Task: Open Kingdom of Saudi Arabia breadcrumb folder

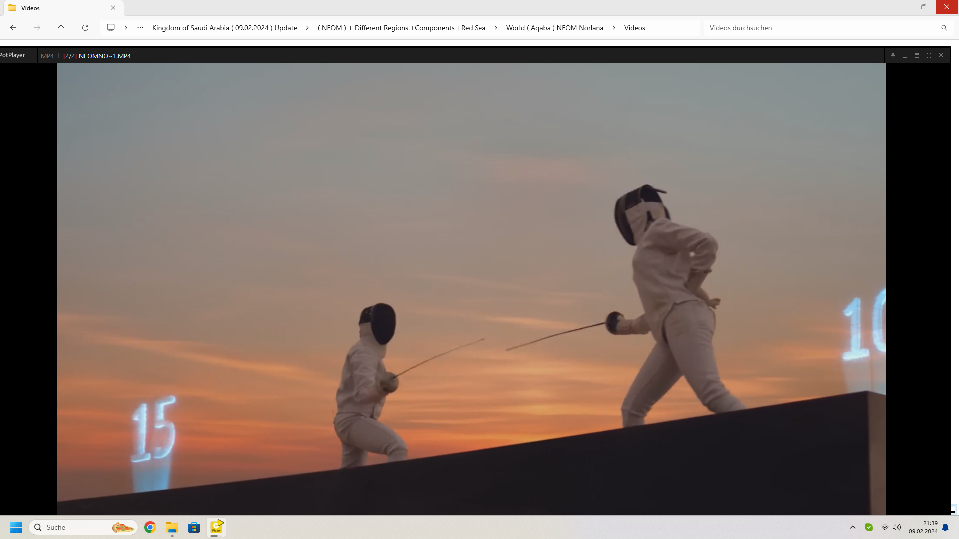Action: [x=224, y=28]
